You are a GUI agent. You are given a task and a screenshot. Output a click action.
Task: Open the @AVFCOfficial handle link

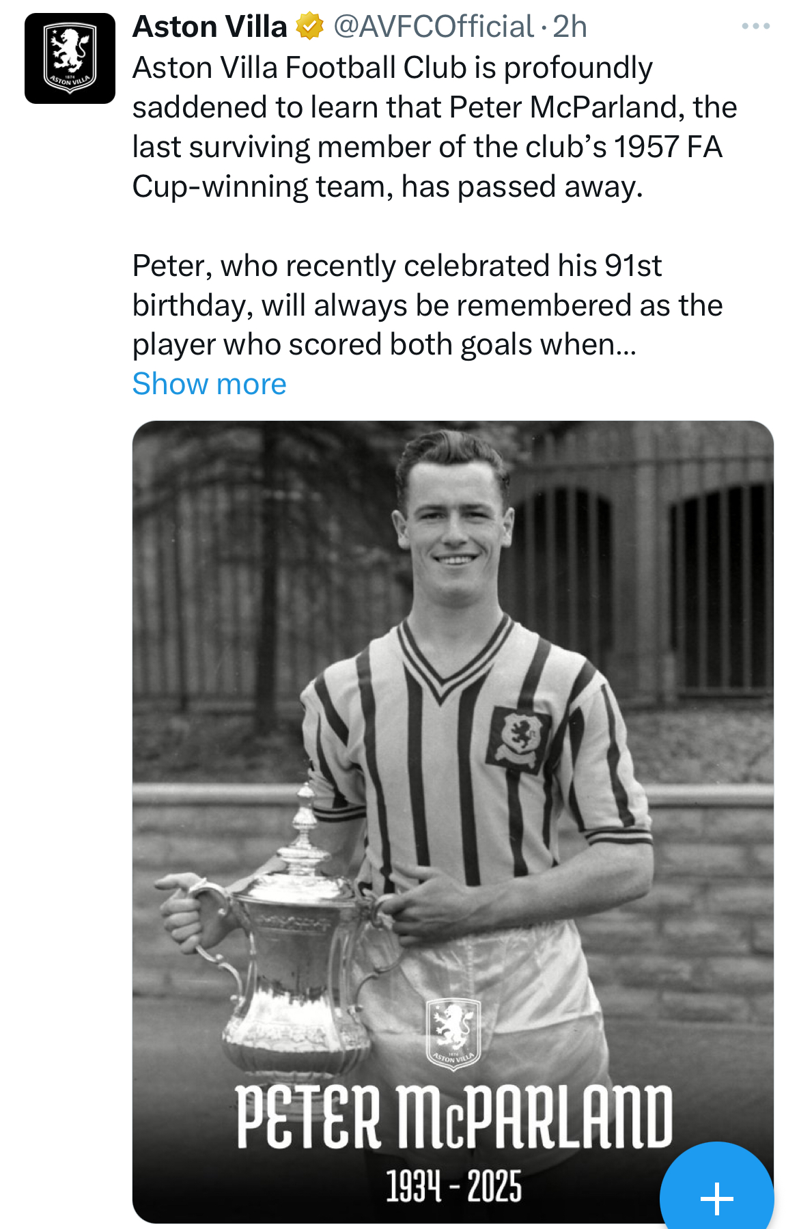(x=434, y=27)
